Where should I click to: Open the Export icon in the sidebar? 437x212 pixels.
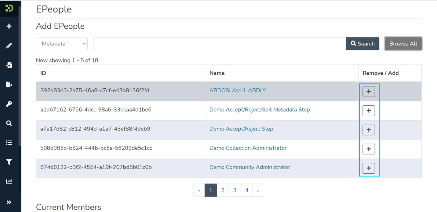pyautogui.click(x=9, y=84)
